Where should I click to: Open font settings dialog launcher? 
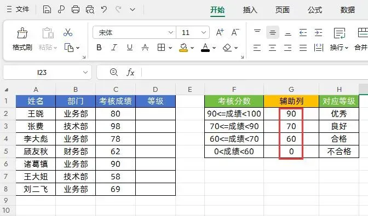click(242, 57)
